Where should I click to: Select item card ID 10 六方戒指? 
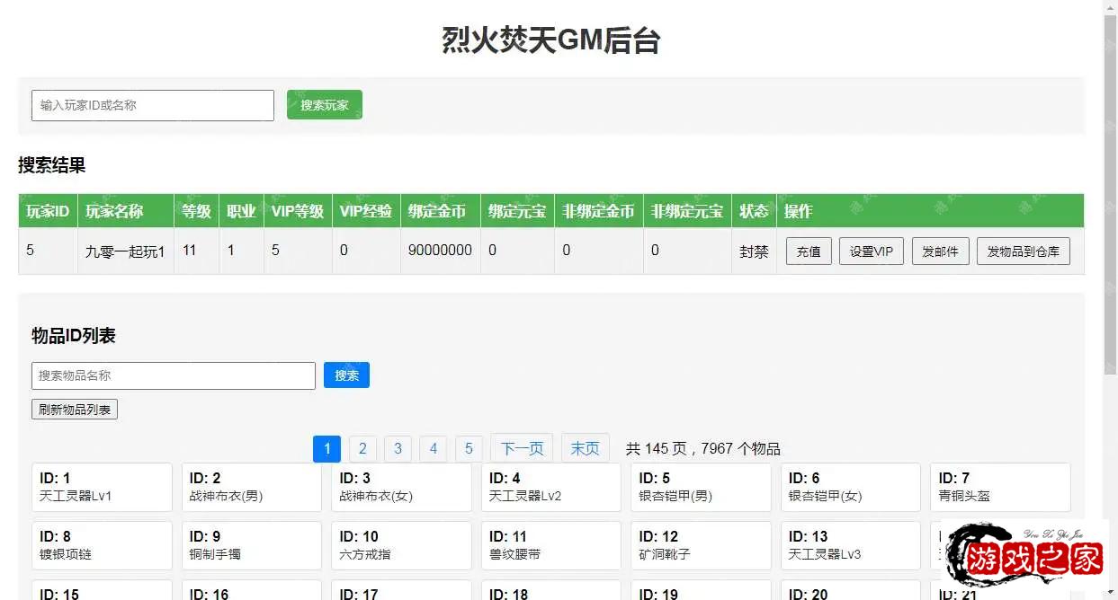401,545
